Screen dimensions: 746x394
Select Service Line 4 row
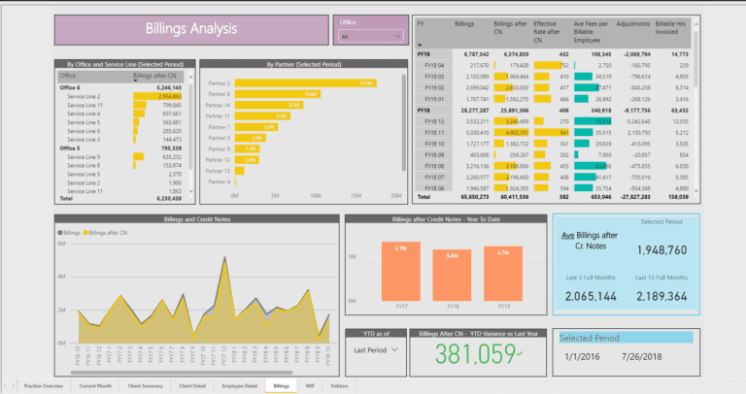click(x=120, y=114)
